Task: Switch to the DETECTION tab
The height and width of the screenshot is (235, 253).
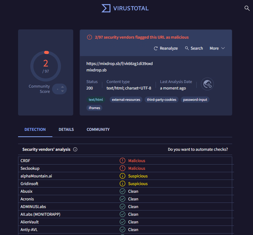Action: (35, 129)
